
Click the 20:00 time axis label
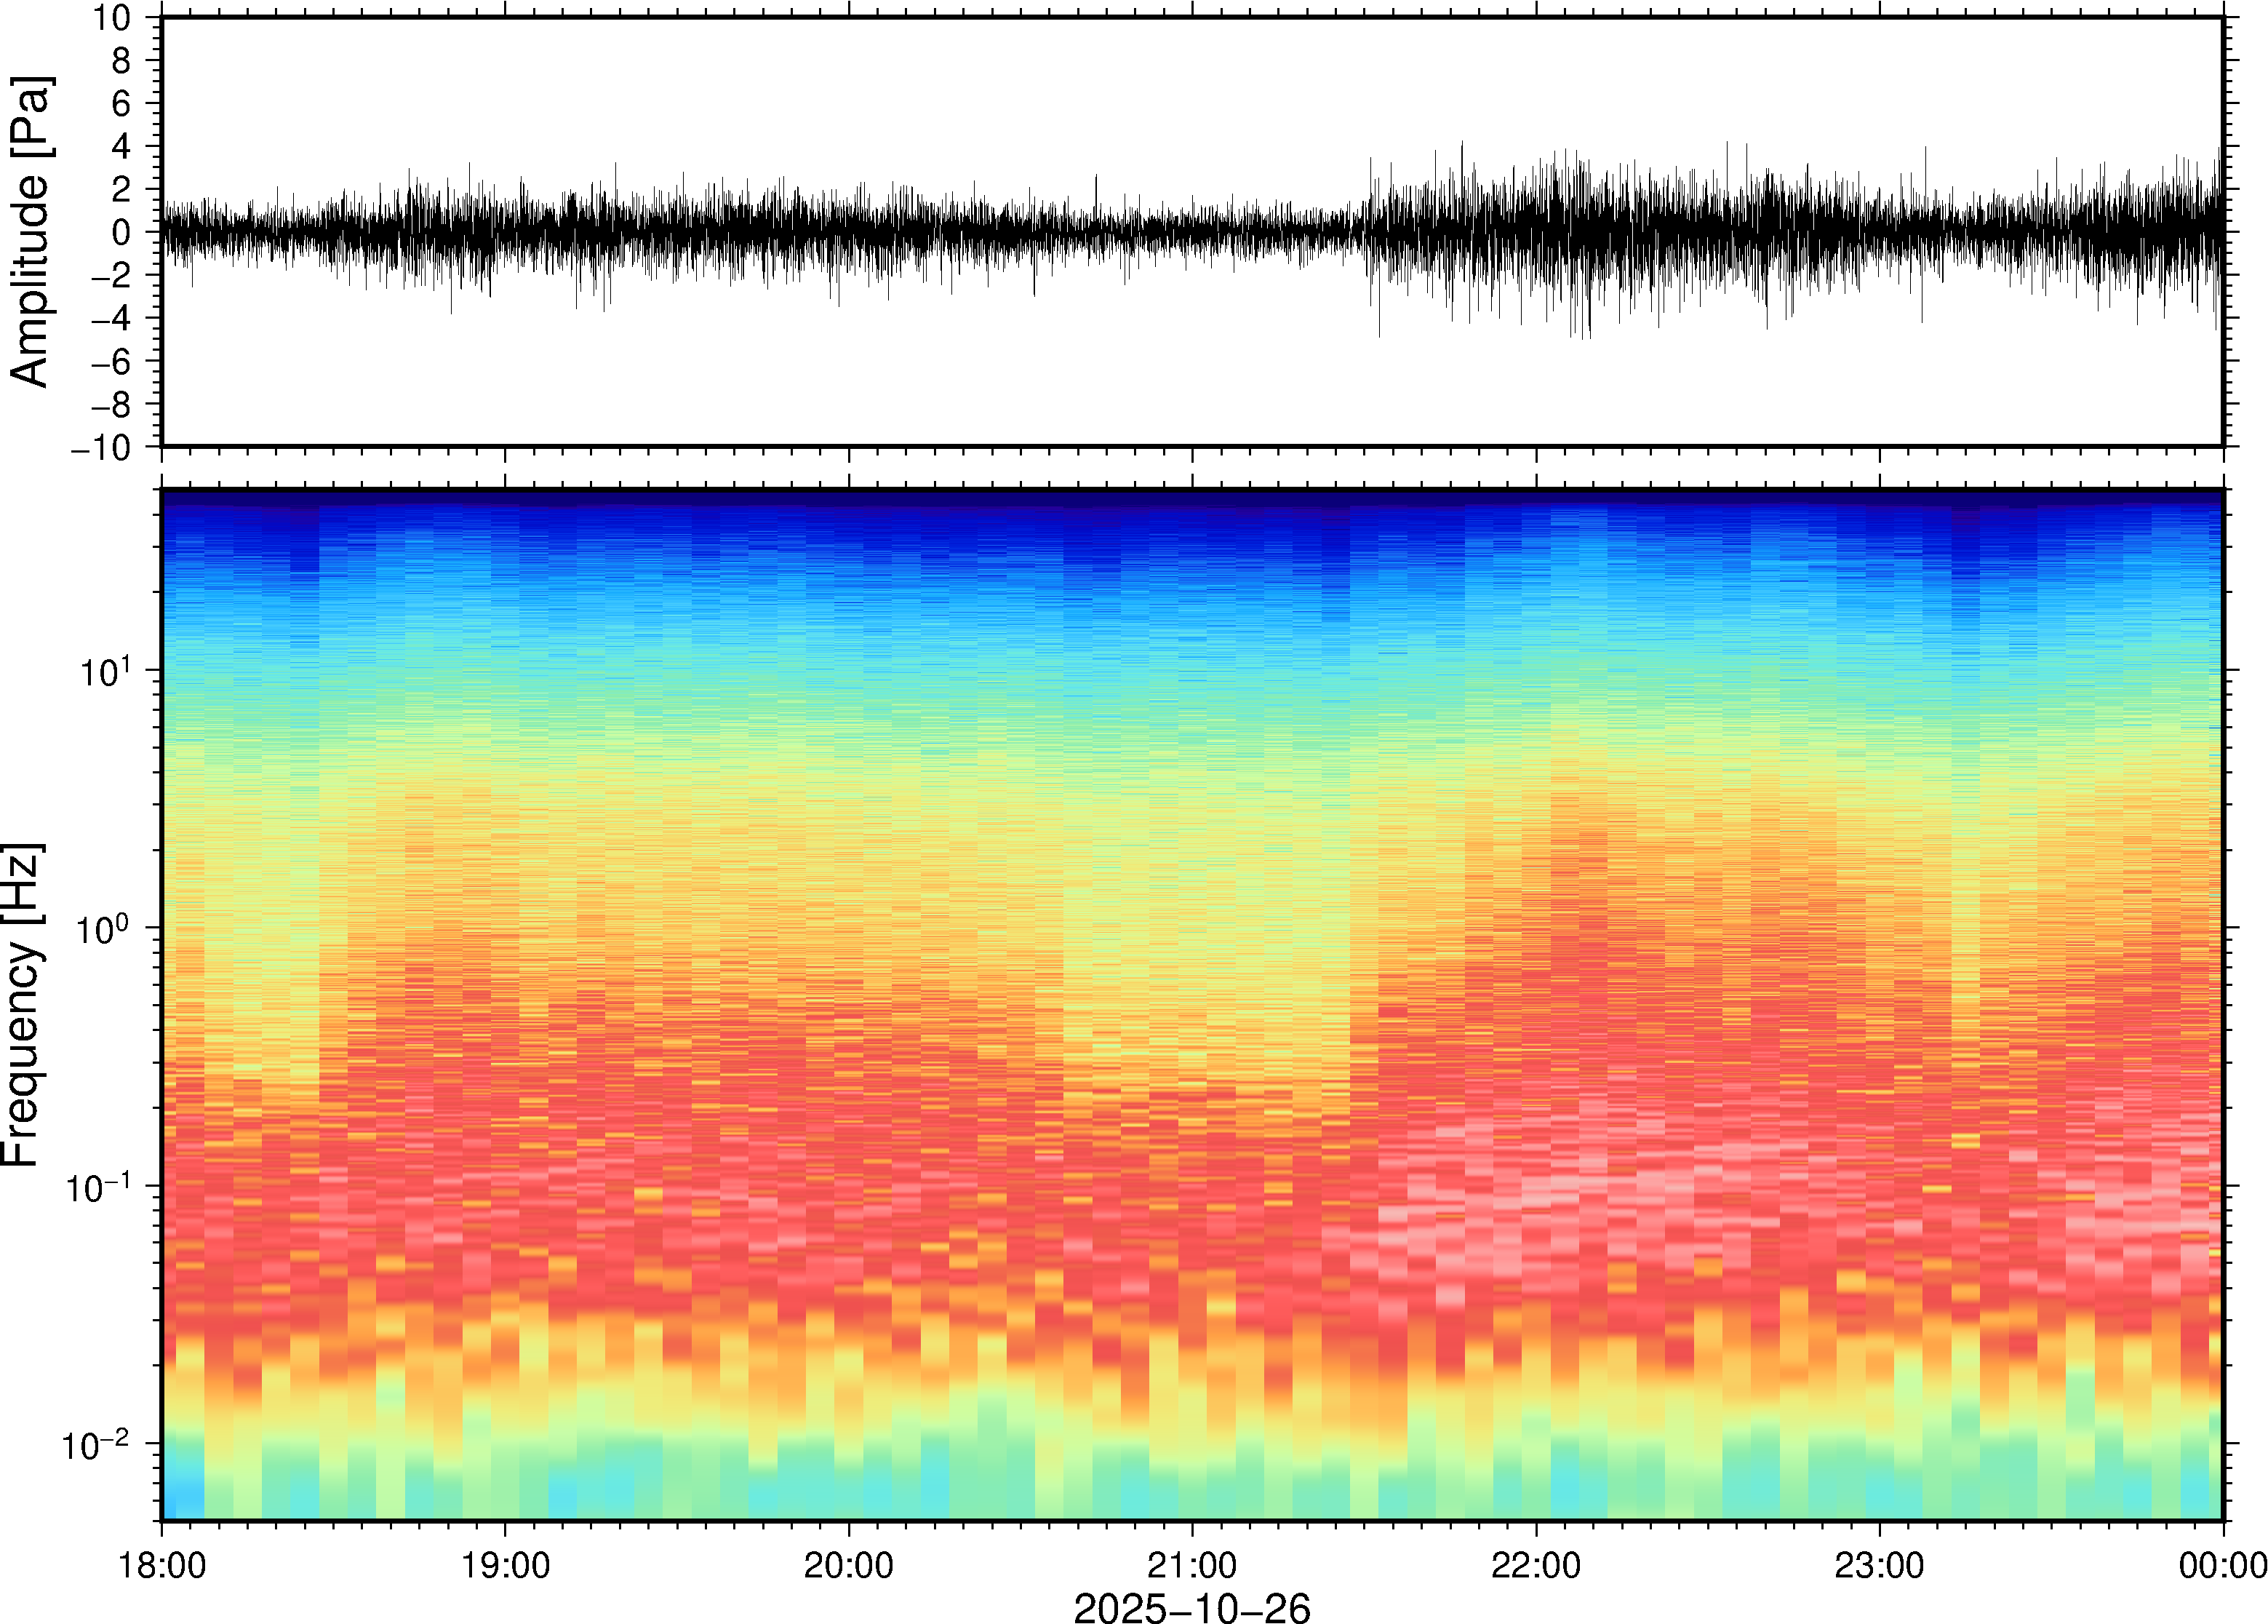(x=849, y=1565)
